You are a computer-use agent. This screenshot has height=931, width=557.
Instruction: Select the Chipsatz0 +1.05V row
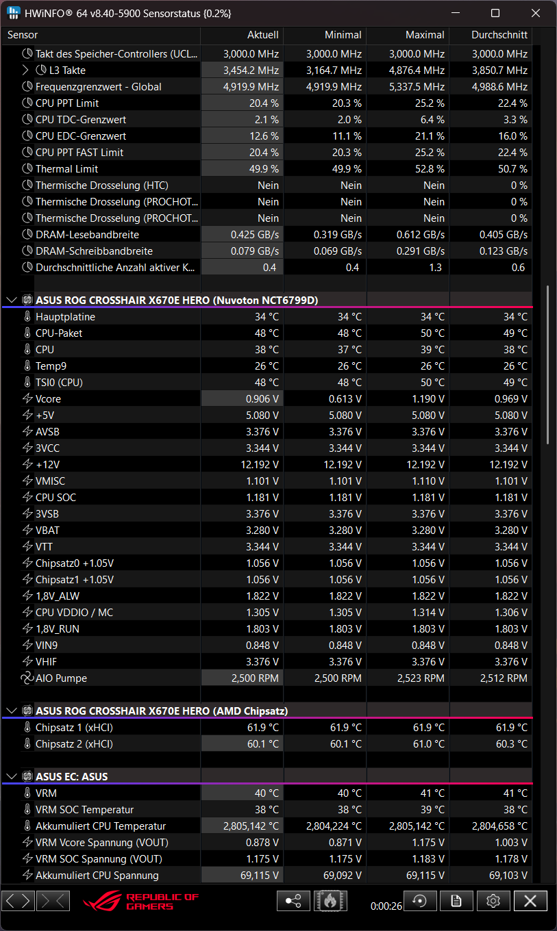tap(267, 563)
